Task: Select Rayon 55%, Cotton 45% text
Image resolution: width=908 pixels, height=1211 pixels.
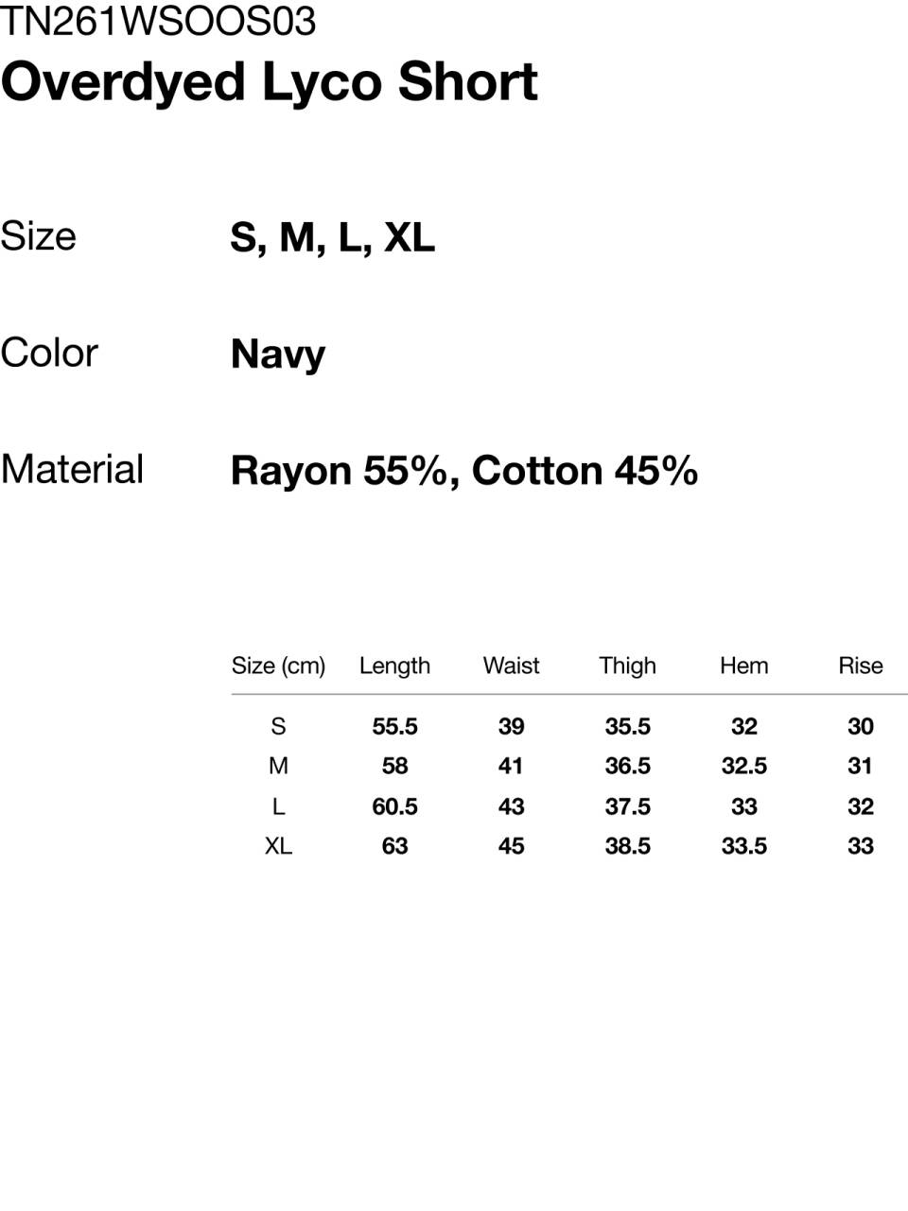Action: (x=464, y=471)
